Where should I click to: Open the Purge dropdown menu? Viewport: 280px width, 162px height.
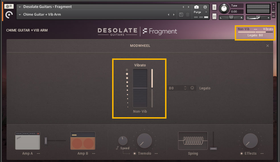coord(200,12)
